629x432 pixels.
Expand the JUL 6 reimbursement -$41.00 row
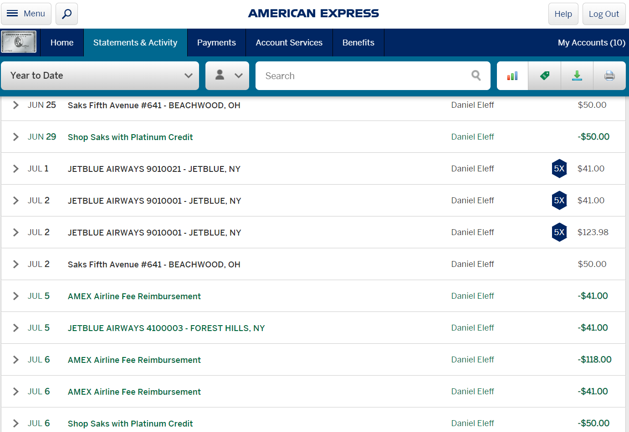(x=16, y=392)
